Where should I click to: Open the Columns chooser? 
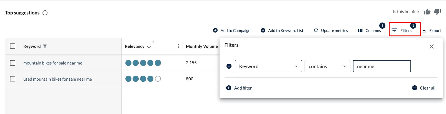click(x=369, y=31)
